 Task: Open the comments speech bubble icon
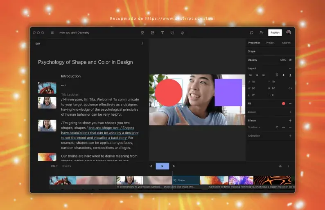point(252,32)
